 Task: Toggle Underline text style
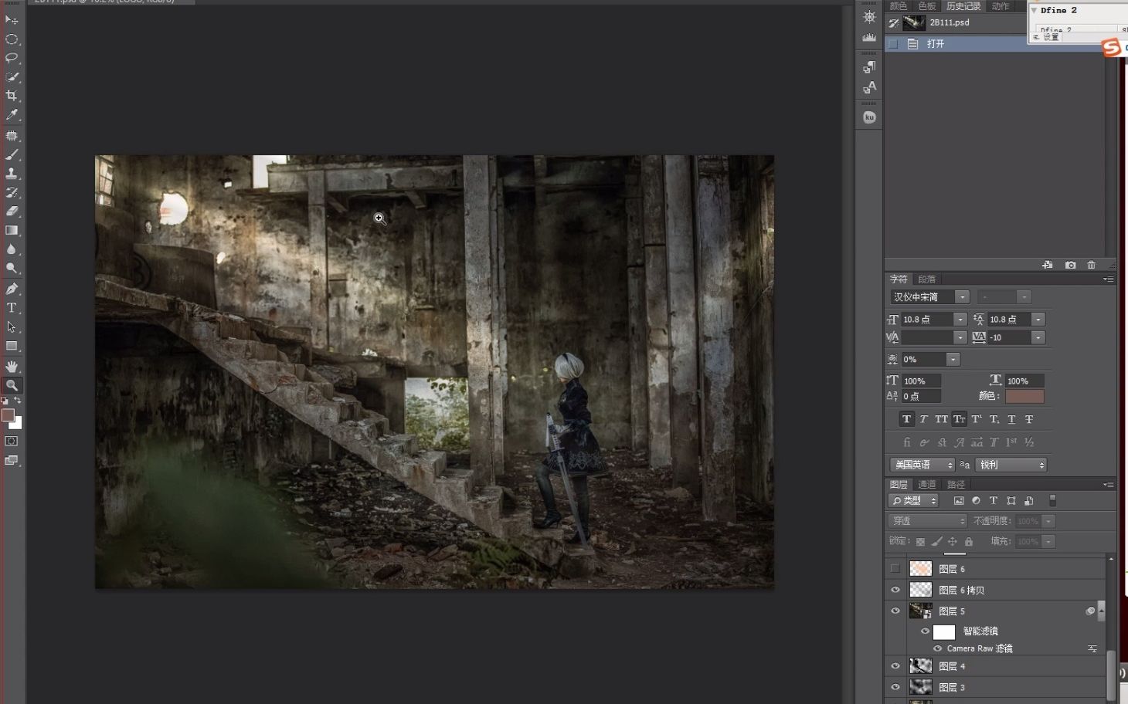1011,419
